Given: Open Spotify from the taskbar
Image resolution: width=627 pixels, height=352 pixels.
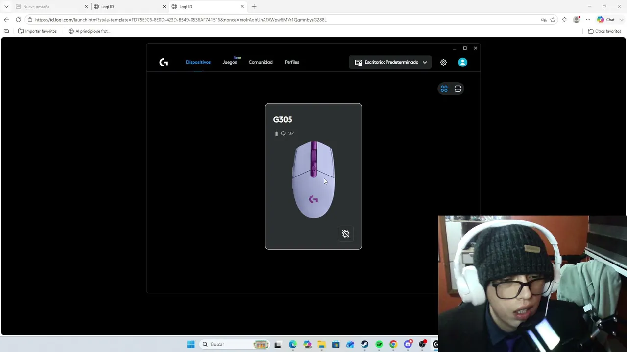Looking at the screenshot, I should 379,344.
